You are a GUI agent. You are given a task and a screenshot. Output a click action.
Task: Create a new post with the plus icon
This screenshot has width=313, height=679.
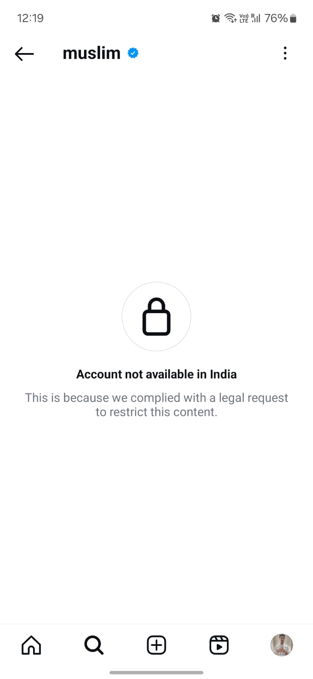click(x=156, y=645)
